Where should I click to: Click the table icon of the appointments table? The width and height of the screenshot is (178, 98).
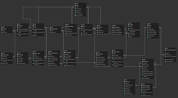[x=143, y=61]
